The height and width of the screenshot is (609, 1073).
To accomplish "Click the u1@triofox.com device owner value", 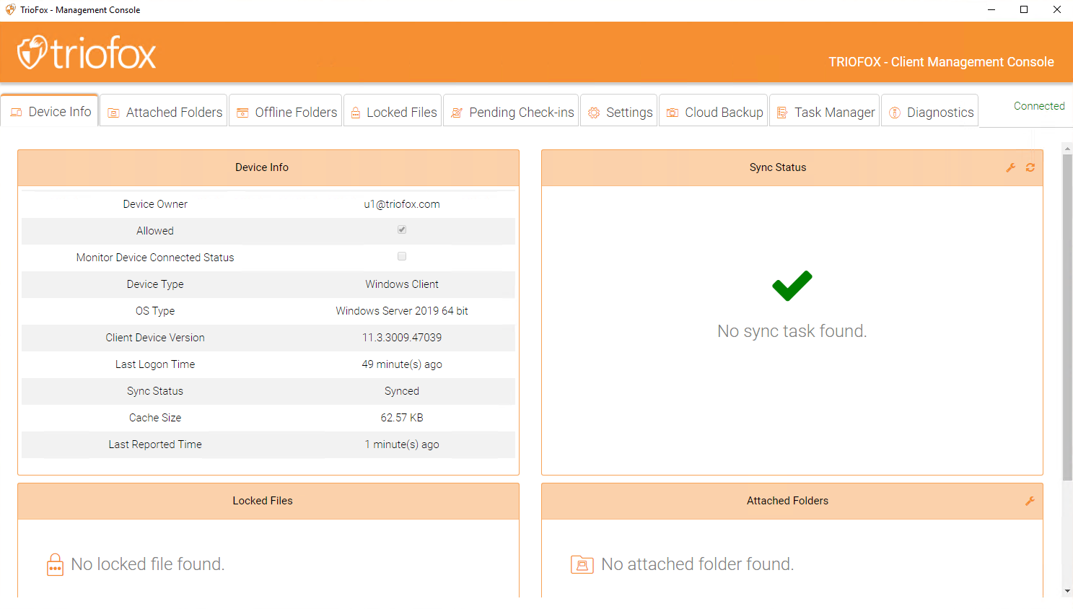I will [x=402, y=204].
